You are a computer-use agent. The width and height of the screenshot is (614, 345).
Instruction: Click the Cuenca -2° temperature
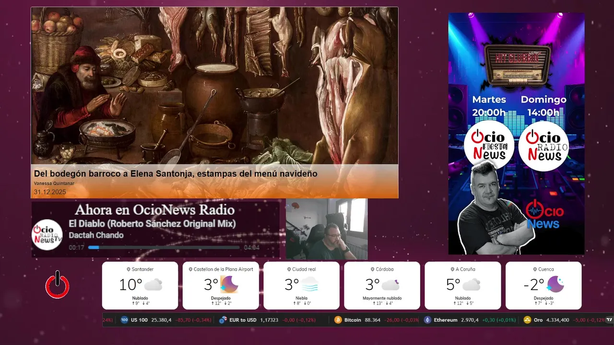[534, 285]
